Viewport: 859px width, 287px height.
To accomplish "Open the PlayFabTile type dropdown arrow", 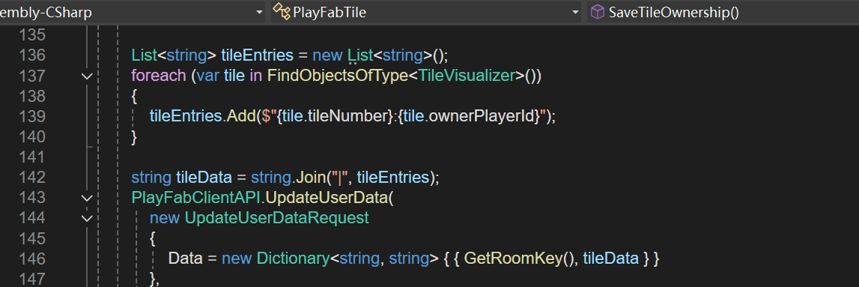I will click(575, 13).
